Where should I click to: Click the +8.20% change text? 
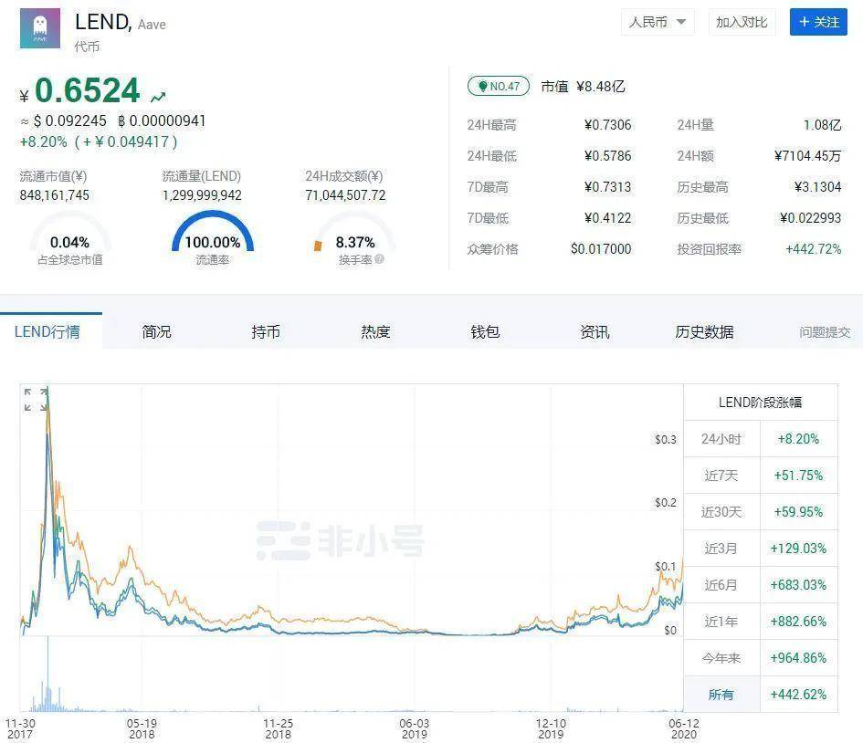[44, 141]
